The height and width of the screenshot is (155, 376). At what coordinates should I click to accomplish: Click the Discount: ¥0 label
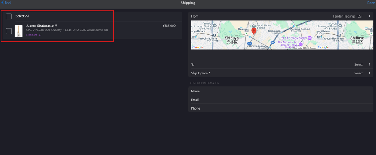tap(34, 35)
